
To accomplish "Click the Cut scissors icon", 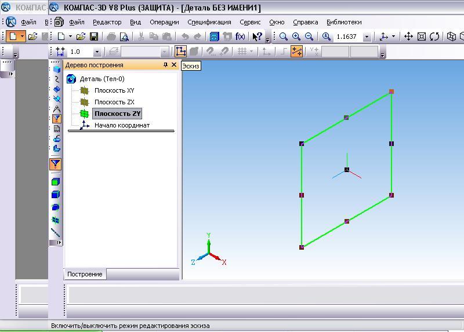I will (141, 37).
